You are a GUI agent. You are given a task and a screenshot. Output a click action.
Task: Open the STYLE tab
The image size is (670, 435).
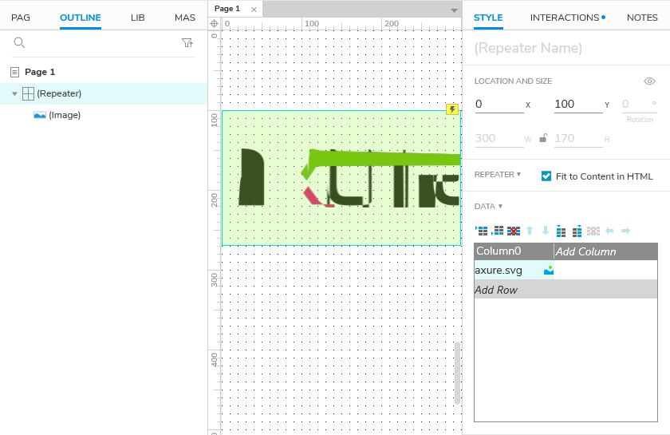488,18
